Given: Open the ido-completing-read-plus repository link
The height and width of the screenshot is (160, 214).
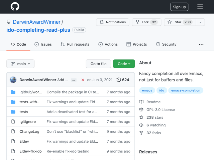Looking at the screenshot, I should pos(38,30).
